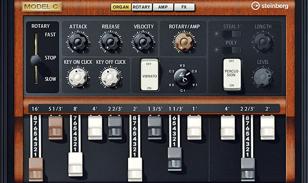Click the percussion 2' white drawbar

click(267, 128)
